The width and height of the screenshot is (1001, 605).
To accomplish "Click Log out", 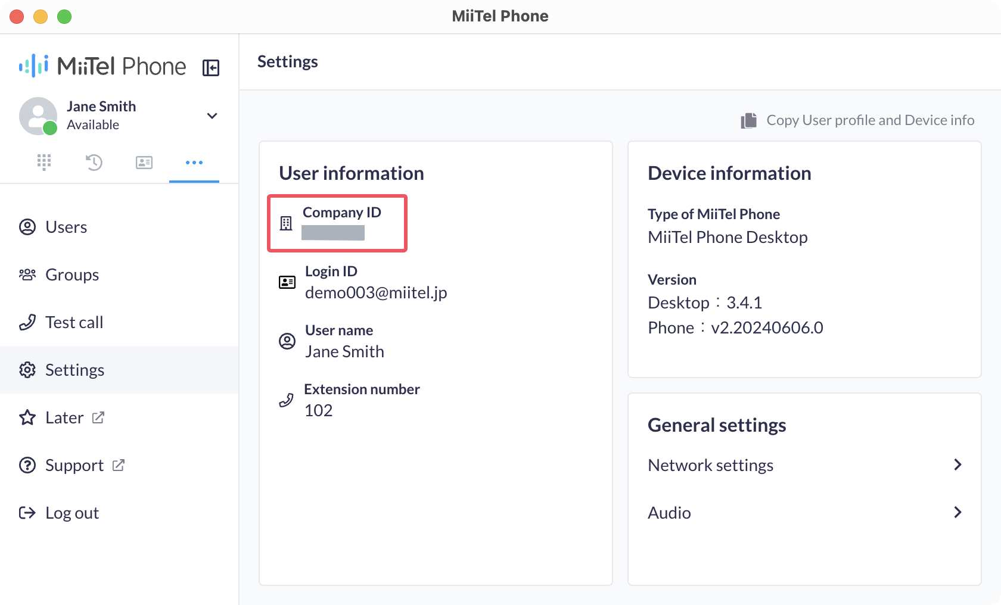I will (119, 513).
